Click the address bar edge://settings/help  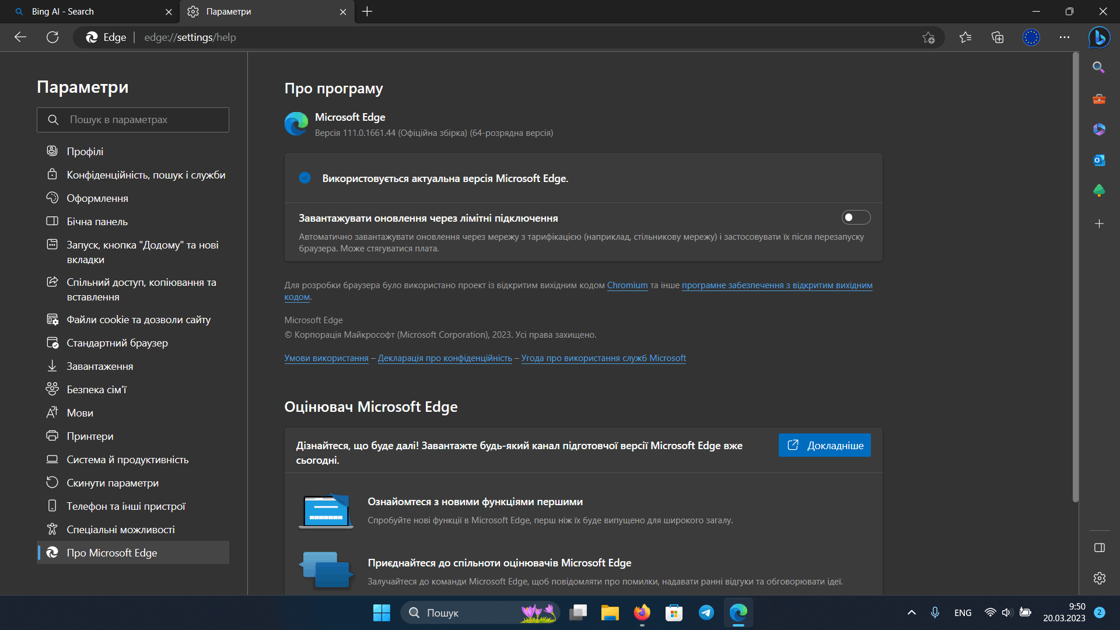pyautogui.click(x=190, y=37)
